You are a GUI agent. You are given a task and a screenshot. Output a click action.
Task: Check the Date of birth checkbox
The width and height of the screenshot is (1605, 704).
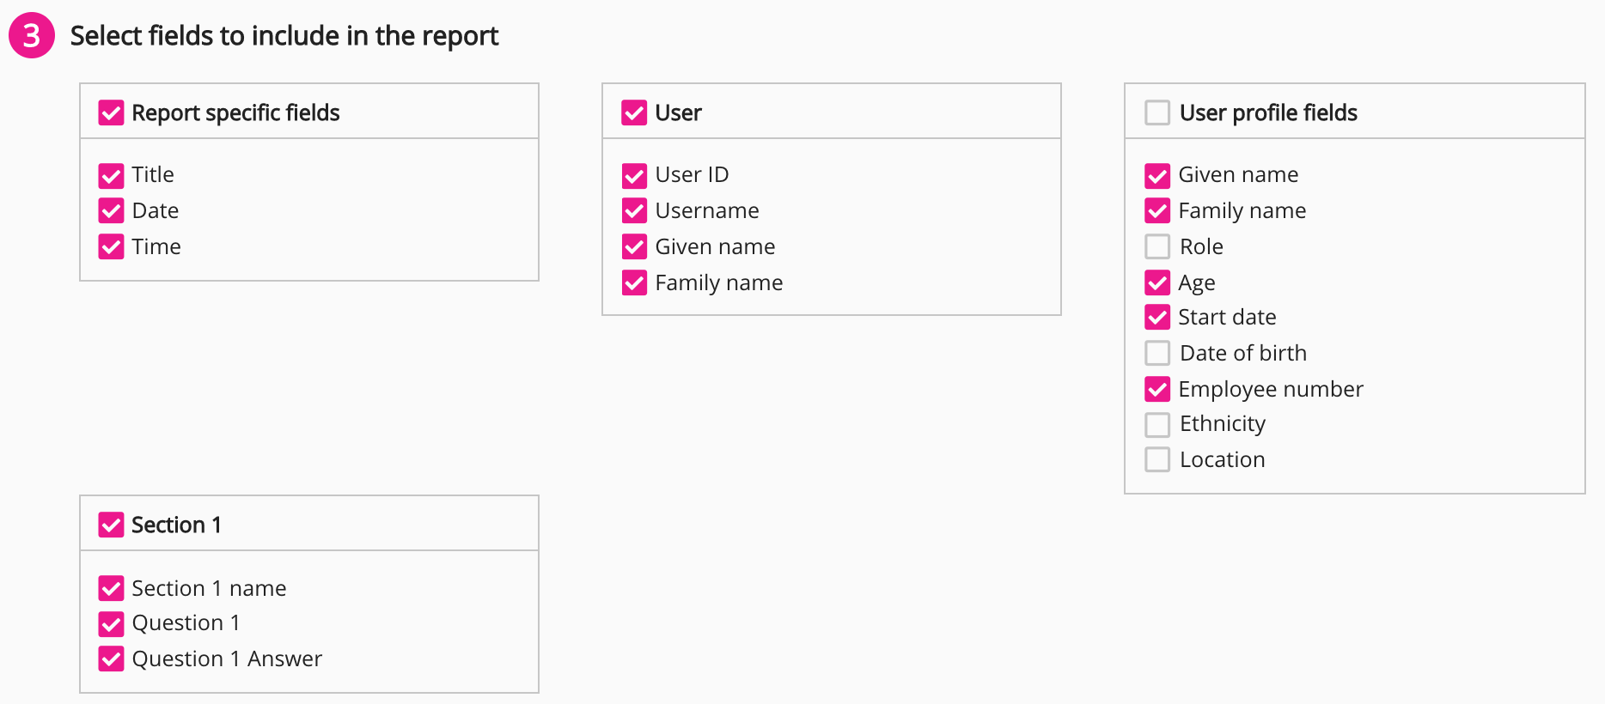point(1156,353)
